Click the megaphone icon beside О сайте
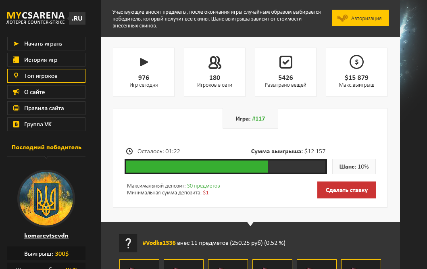Viewport: 427px width, 269px height. pyautogui.click(x=16, y=92)
